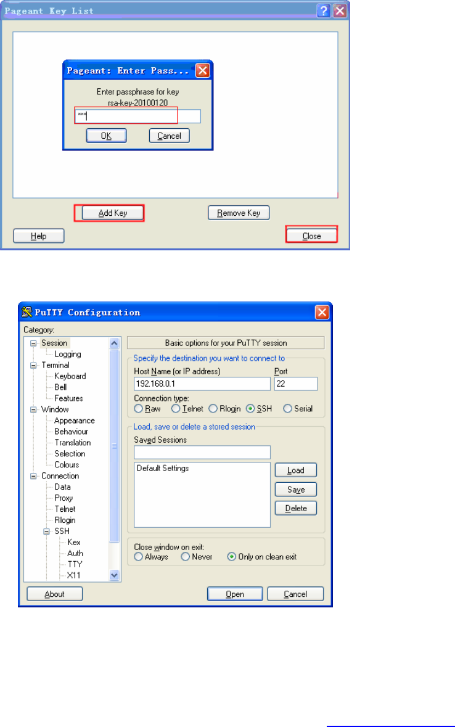Image resolution: width=455 pixels, height=727 pixels.
Task: Click Add Key in Pageant
Action: click(113, 213)
